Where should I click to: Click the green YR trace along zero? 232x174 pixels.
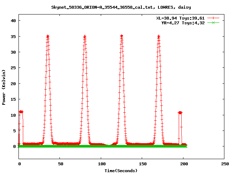(103, 146)
